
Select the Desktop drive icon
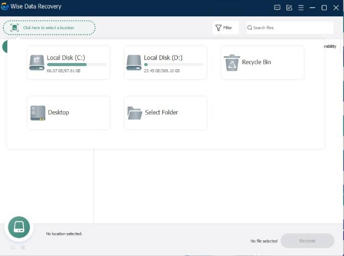(x=38, y=113)
